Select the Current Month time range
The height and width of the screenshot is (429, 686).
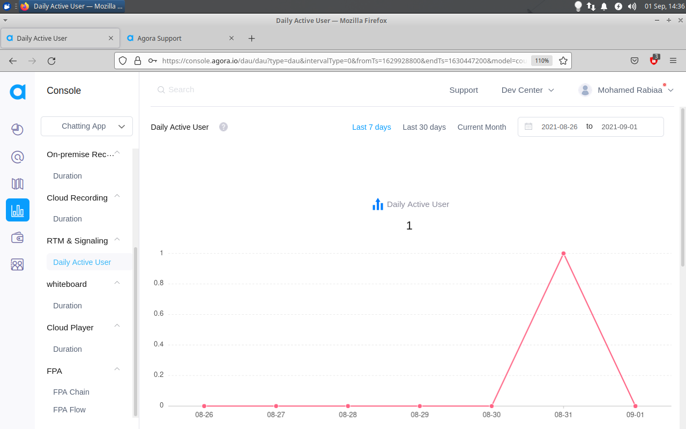[x=481, y=127]
